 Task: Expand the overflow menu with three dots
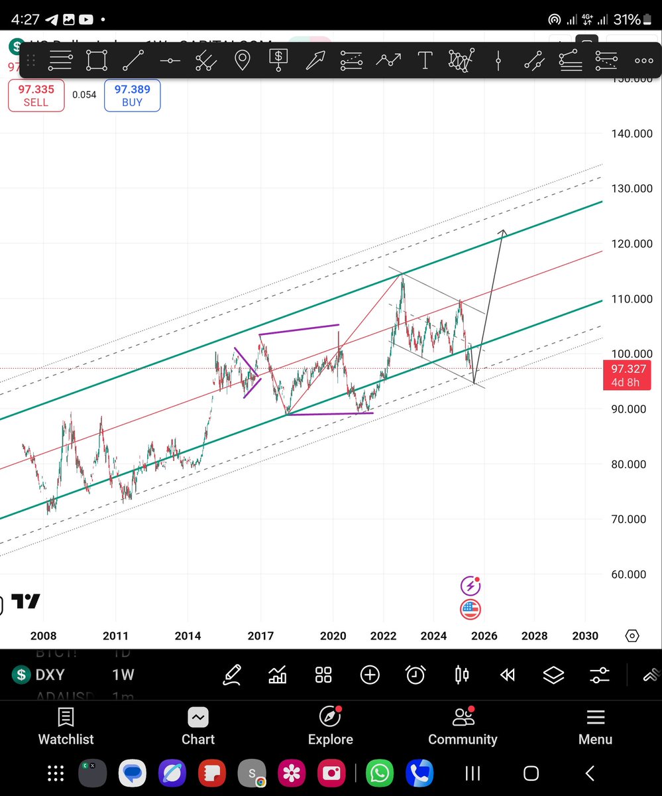click(643, 60)
